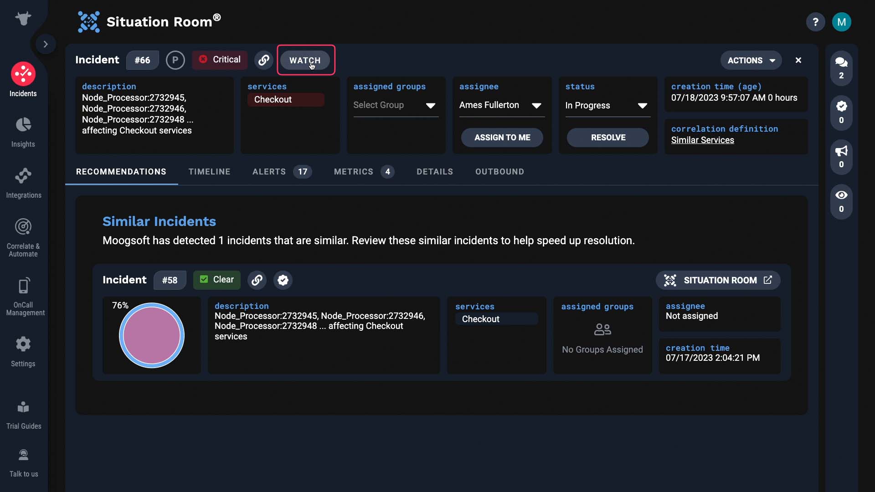
Task: Open OnCall Management
Action: tap(25, 297)
